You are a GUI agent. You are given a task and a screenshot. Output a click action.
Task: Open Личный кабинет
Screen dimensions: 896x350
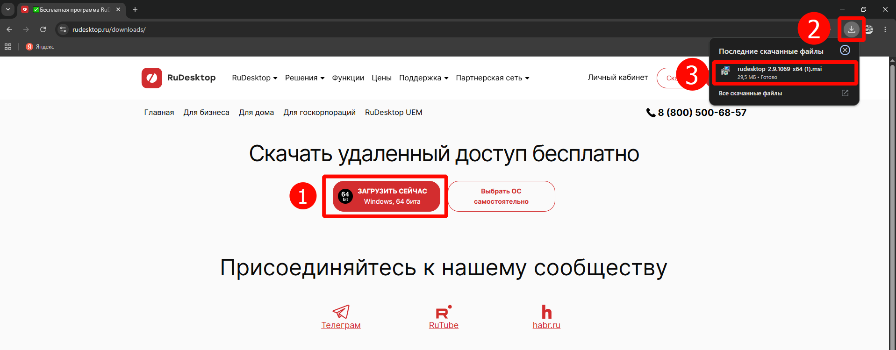618,78
